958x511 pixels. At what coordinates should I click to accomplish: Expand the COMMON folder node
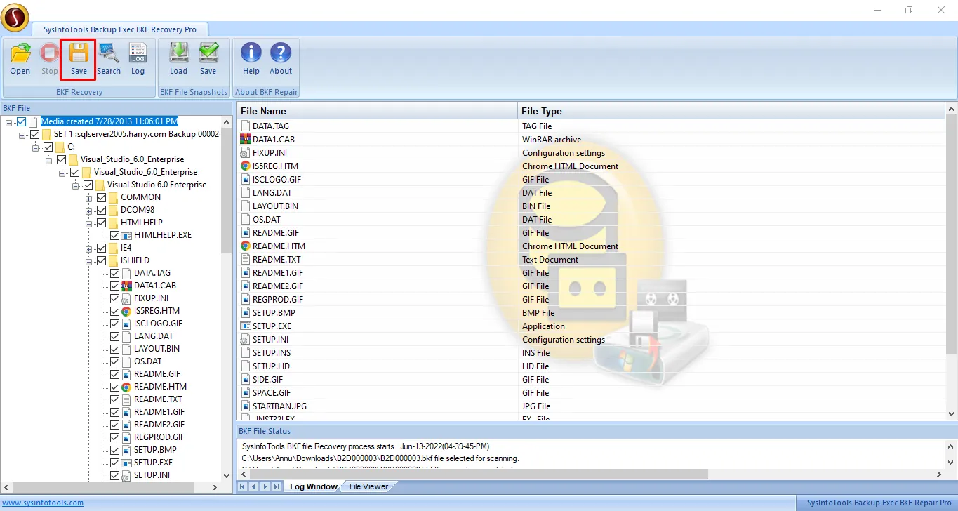point(89,197)
